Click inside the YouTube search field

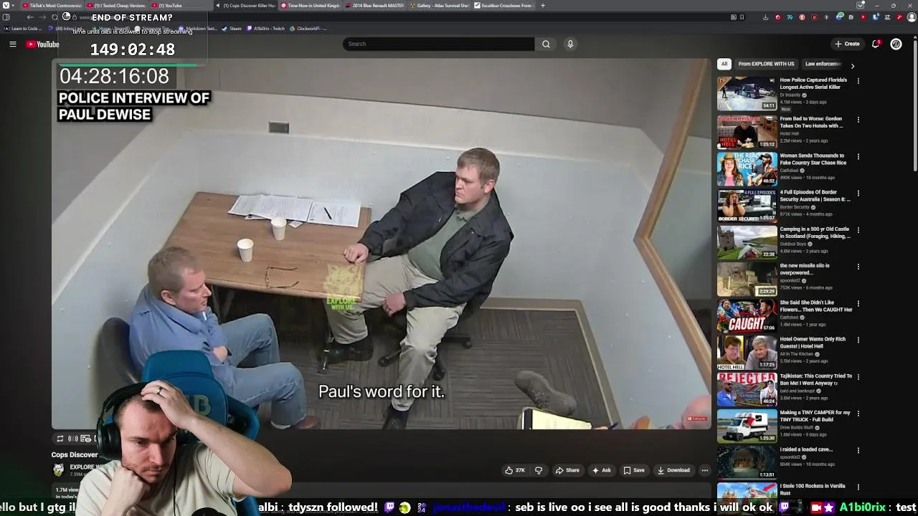pyautogui.click(x=438, y=44)
